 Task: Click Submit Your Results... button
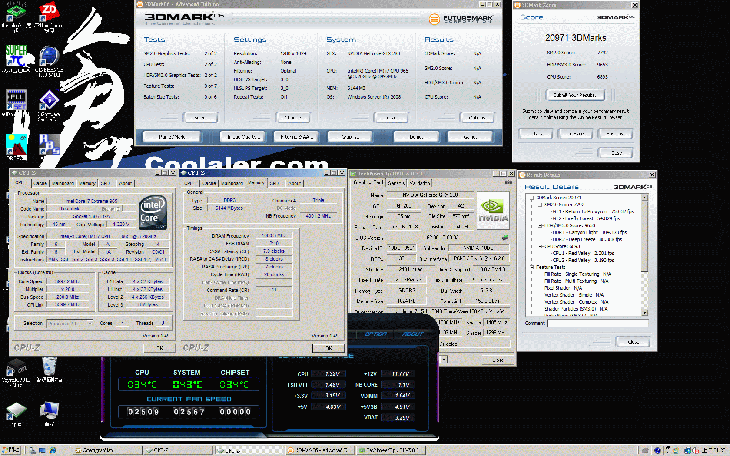click(x=576, y=95)
